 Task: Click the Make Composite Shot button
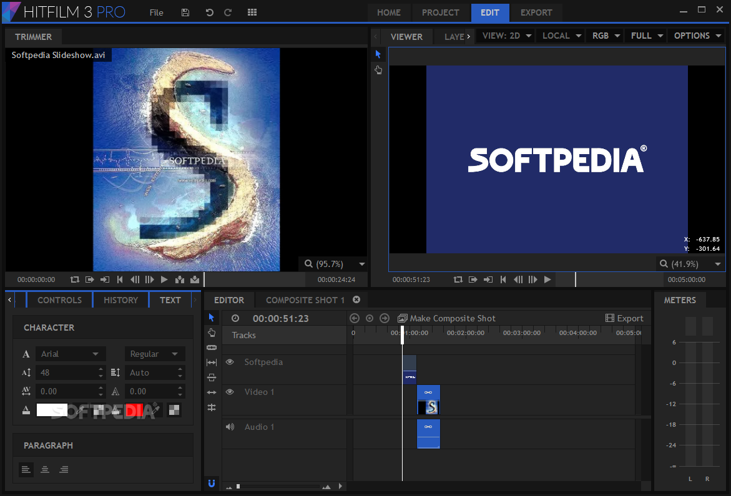[x=446, y=318]
